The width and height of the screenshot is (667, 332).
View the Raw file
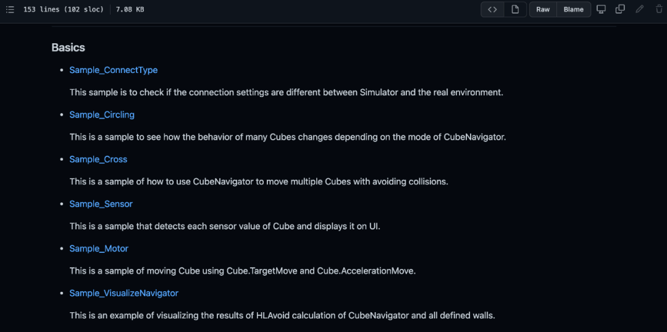[x=543, y=9]
